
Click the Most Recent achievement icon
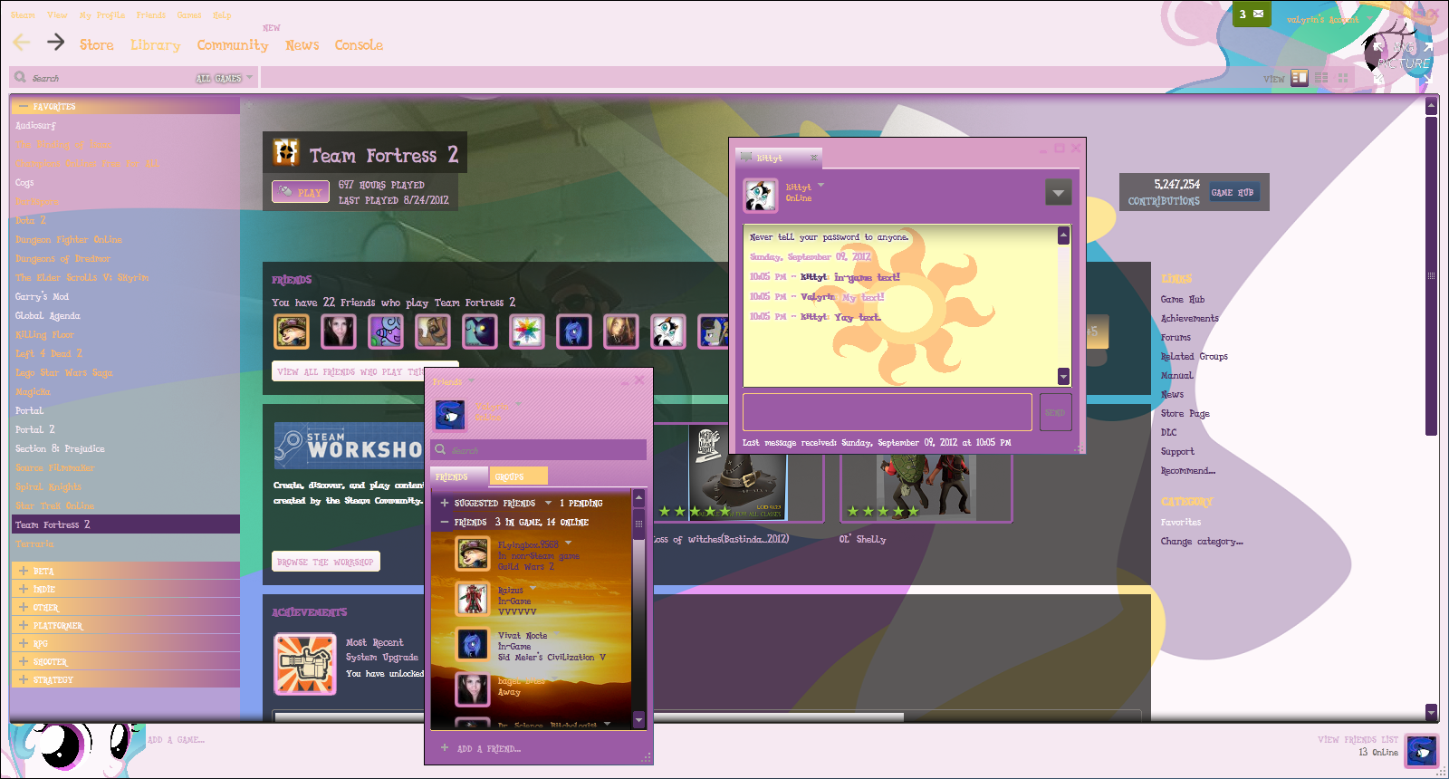[x=305, y=664]
